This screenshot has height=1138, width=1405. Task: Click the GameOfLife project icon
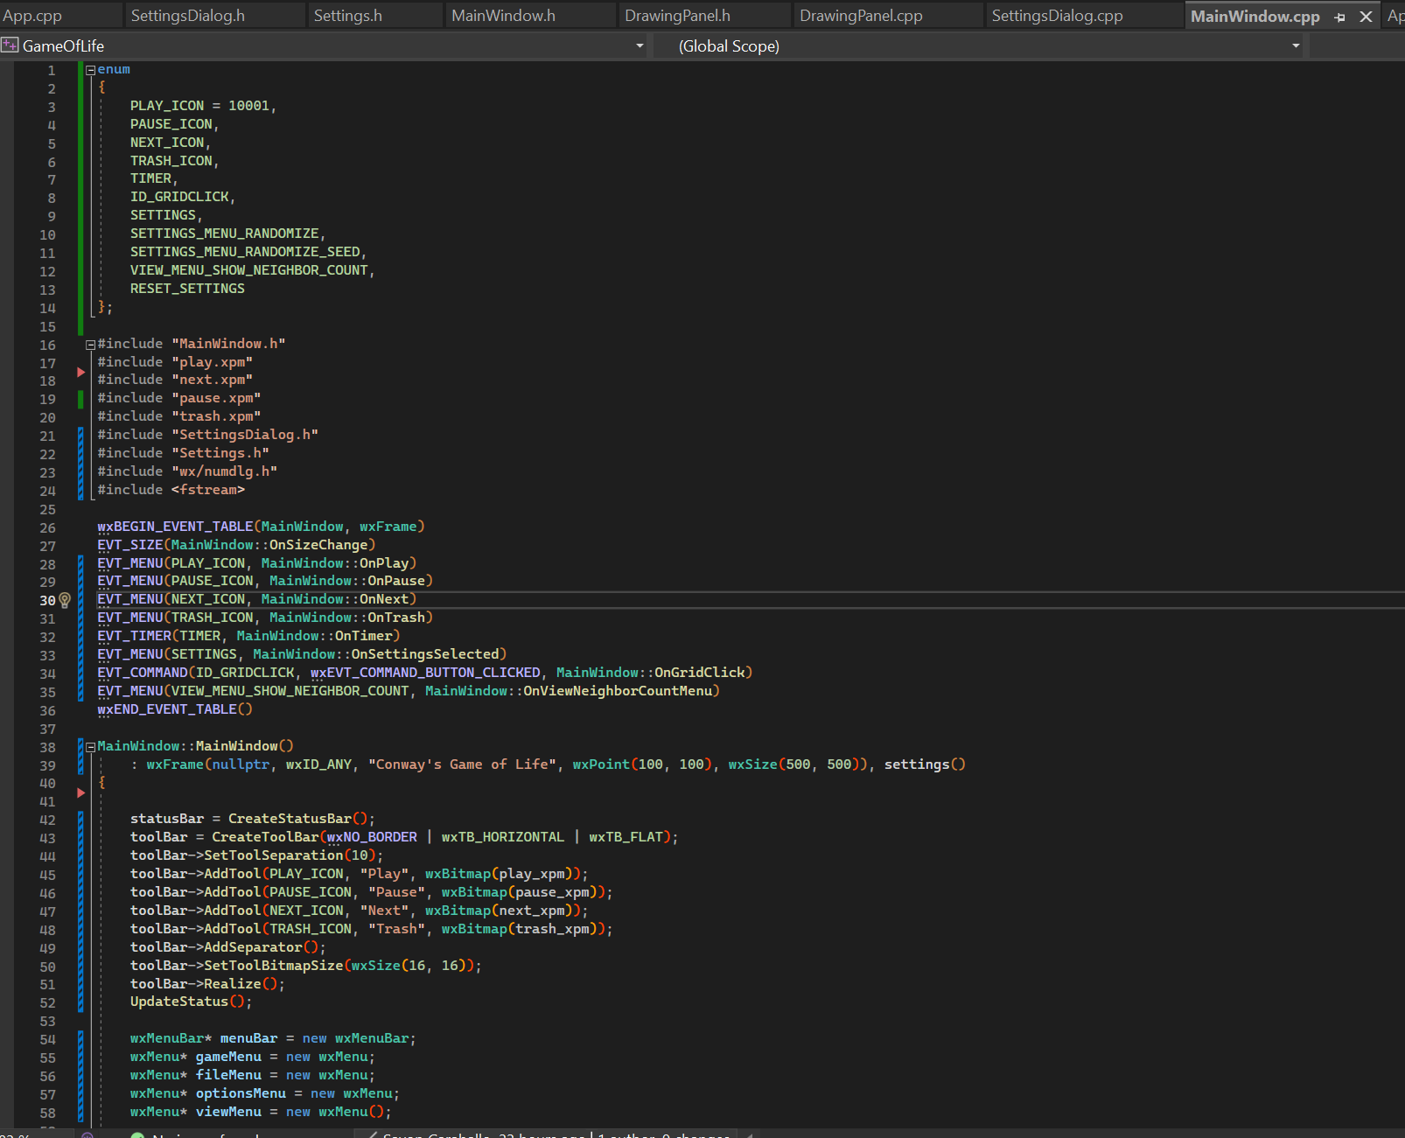10,45
